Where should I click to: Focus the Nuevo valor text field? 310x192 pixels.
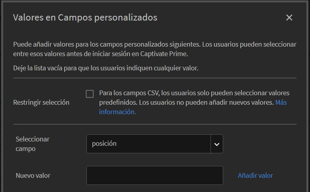coord(155,175)
